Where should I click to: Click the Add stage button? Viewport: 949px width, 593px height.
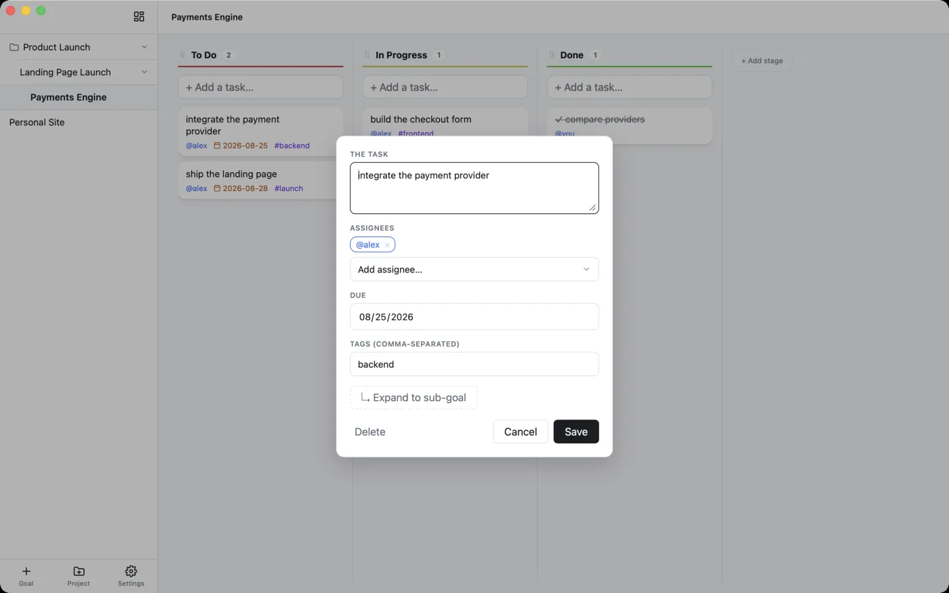[762, 60]
